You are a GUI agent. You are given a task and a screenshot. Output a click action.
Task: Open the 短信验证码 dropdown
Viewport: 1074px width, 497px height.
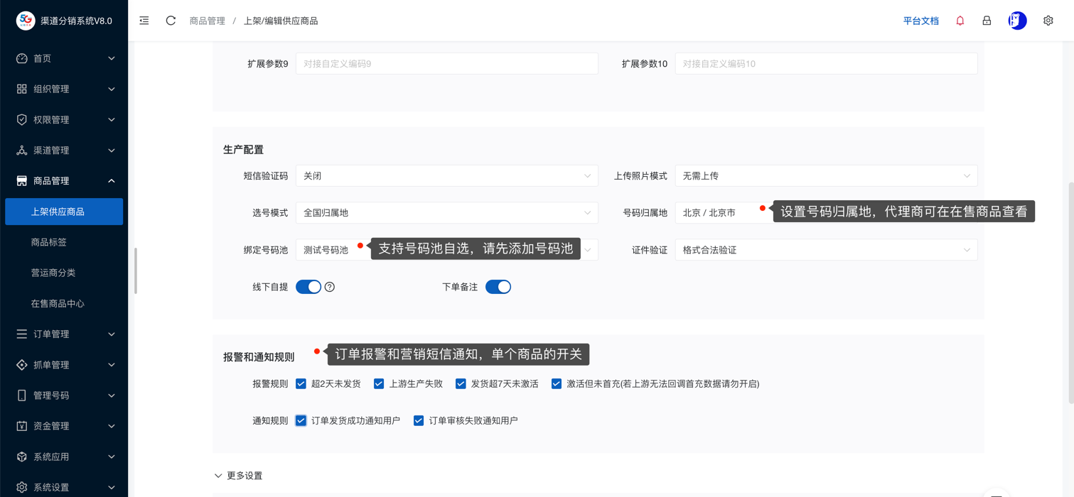pyautogui.click(x=446, y=176)
